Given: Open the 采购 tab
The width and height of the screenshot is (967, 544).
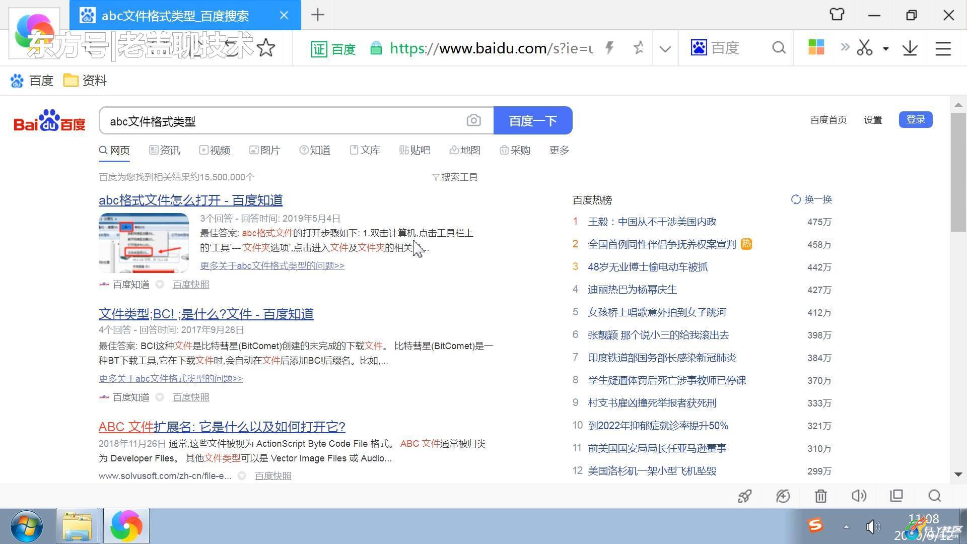Looking at the screenshot, I should click(515, 150).
